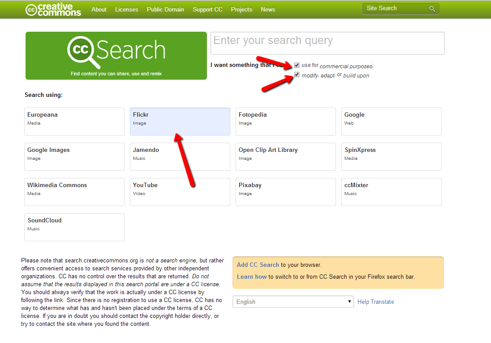Image resolution: width=491 pixels, height=343 pixels.
Task: Open the Support CC menu item
Action: point(207,9)
